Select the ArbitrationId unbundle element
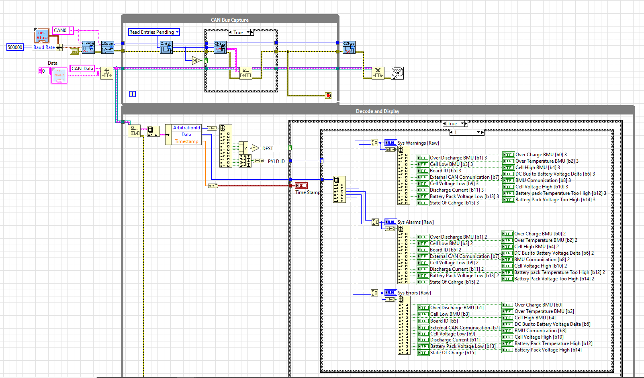The image size is (644, 378). [x=186, y=128]
